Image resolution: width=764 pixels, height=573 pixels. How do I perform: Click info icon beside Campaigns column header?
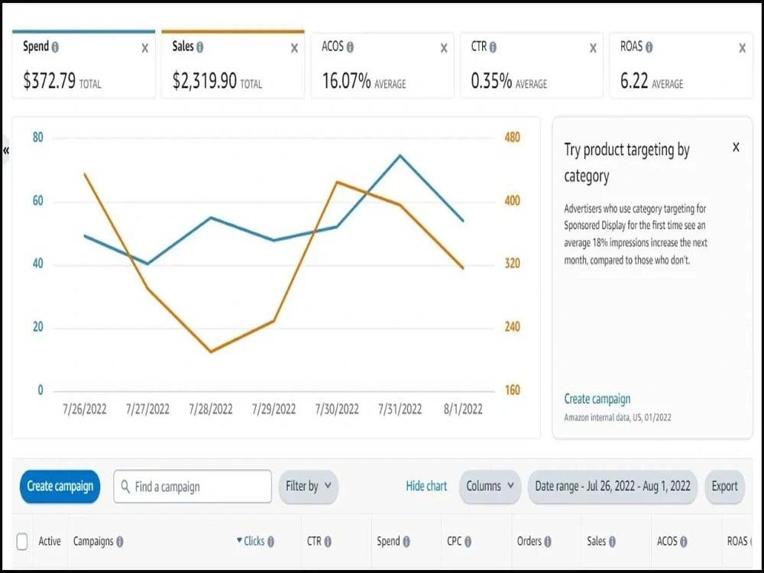pyautogui.click(x=120, y=542)
